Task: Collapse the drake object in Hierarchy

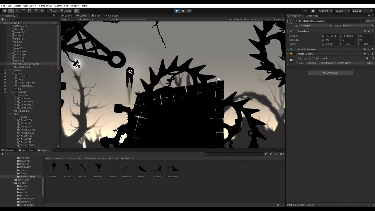Action: pos(10,70)
